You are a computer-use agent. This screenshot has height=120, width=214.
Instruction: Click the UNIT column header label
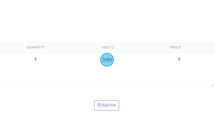point(105,48)
